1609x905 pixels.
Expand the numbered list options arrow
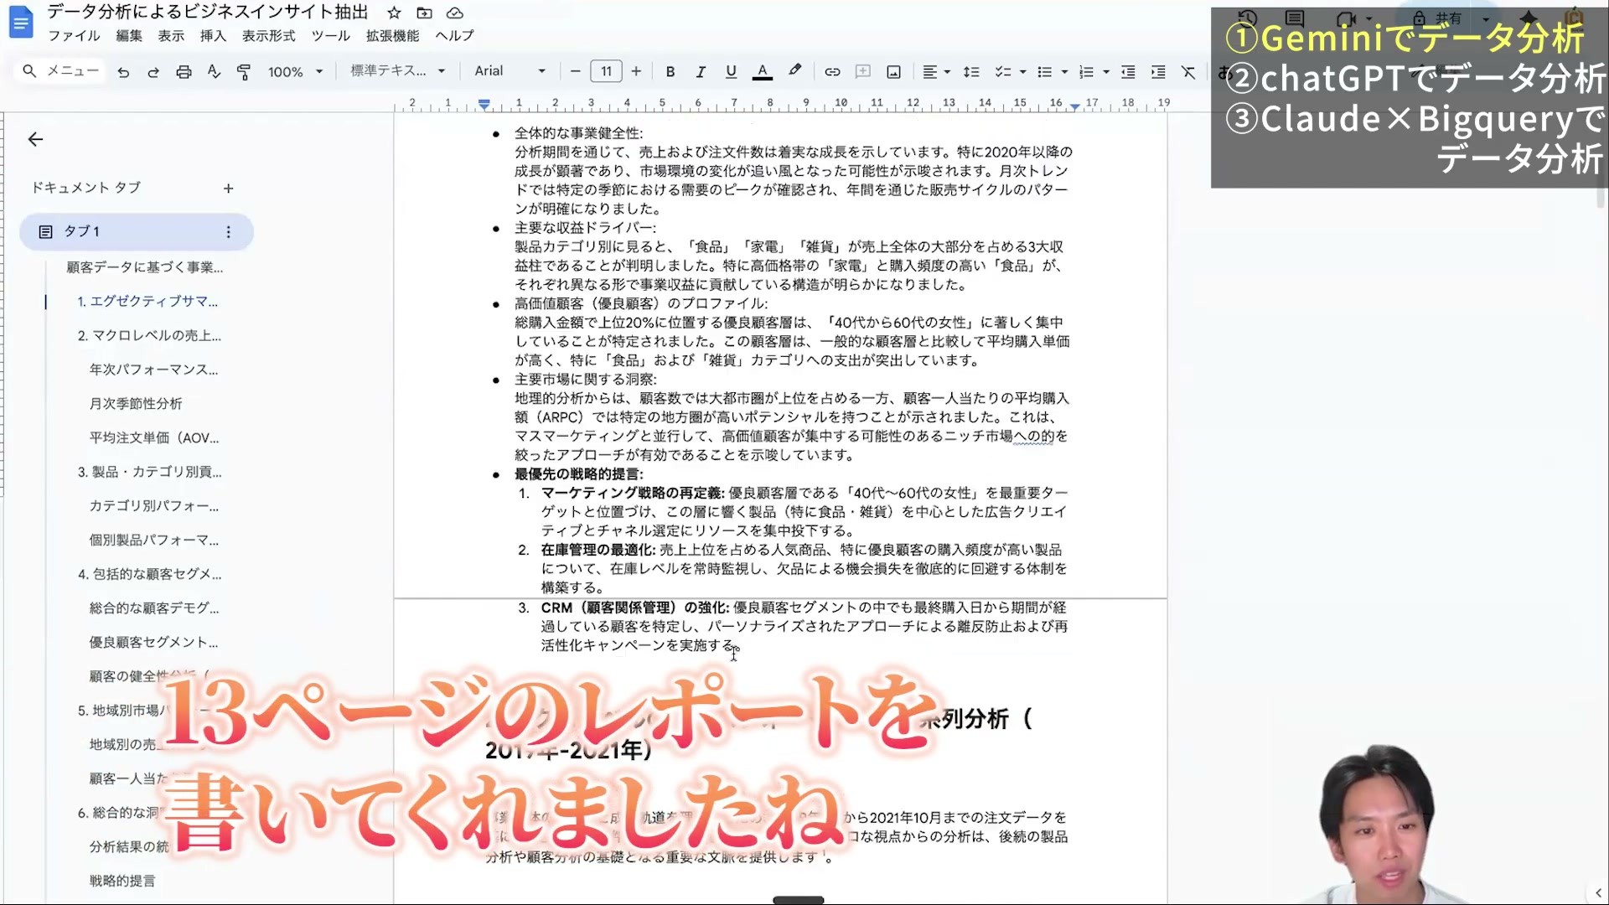[1106, 72]
